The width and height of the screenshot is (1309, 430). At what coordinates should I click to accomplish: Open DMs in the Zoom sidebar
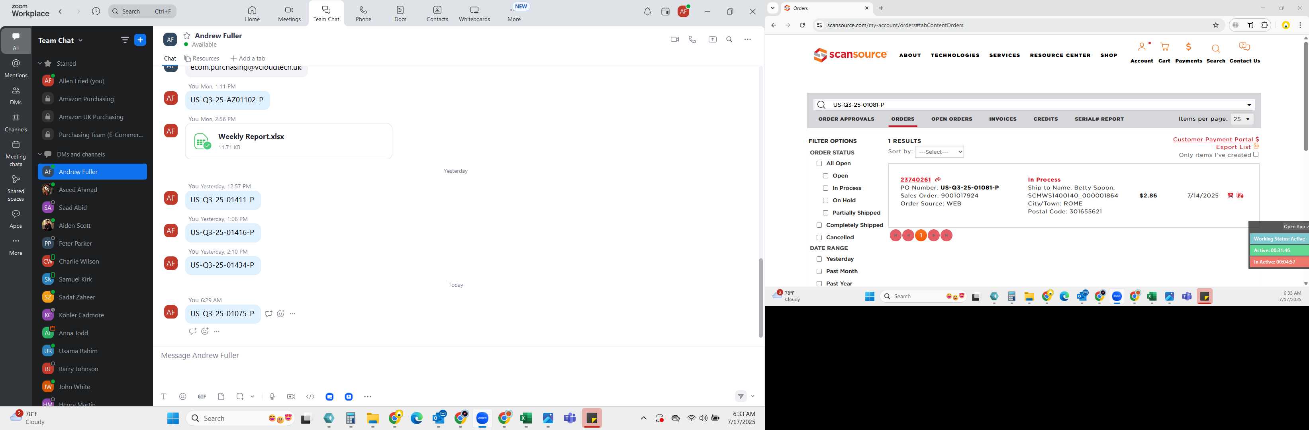(16, 96)
